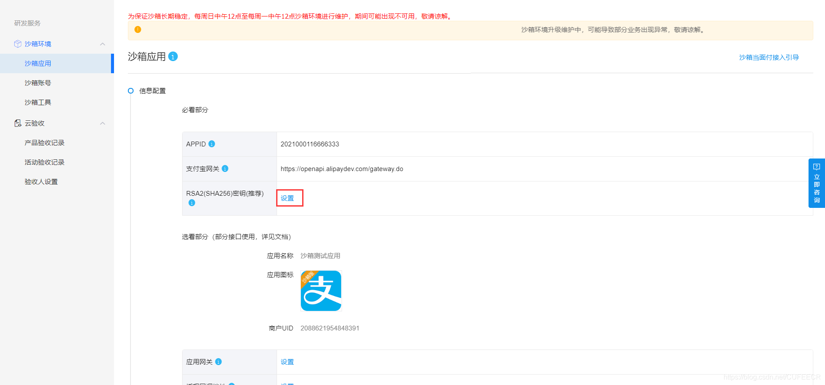Click 设置 link for RSA2 key
This screenshot has height=385, width=825.
pos(287,198)
